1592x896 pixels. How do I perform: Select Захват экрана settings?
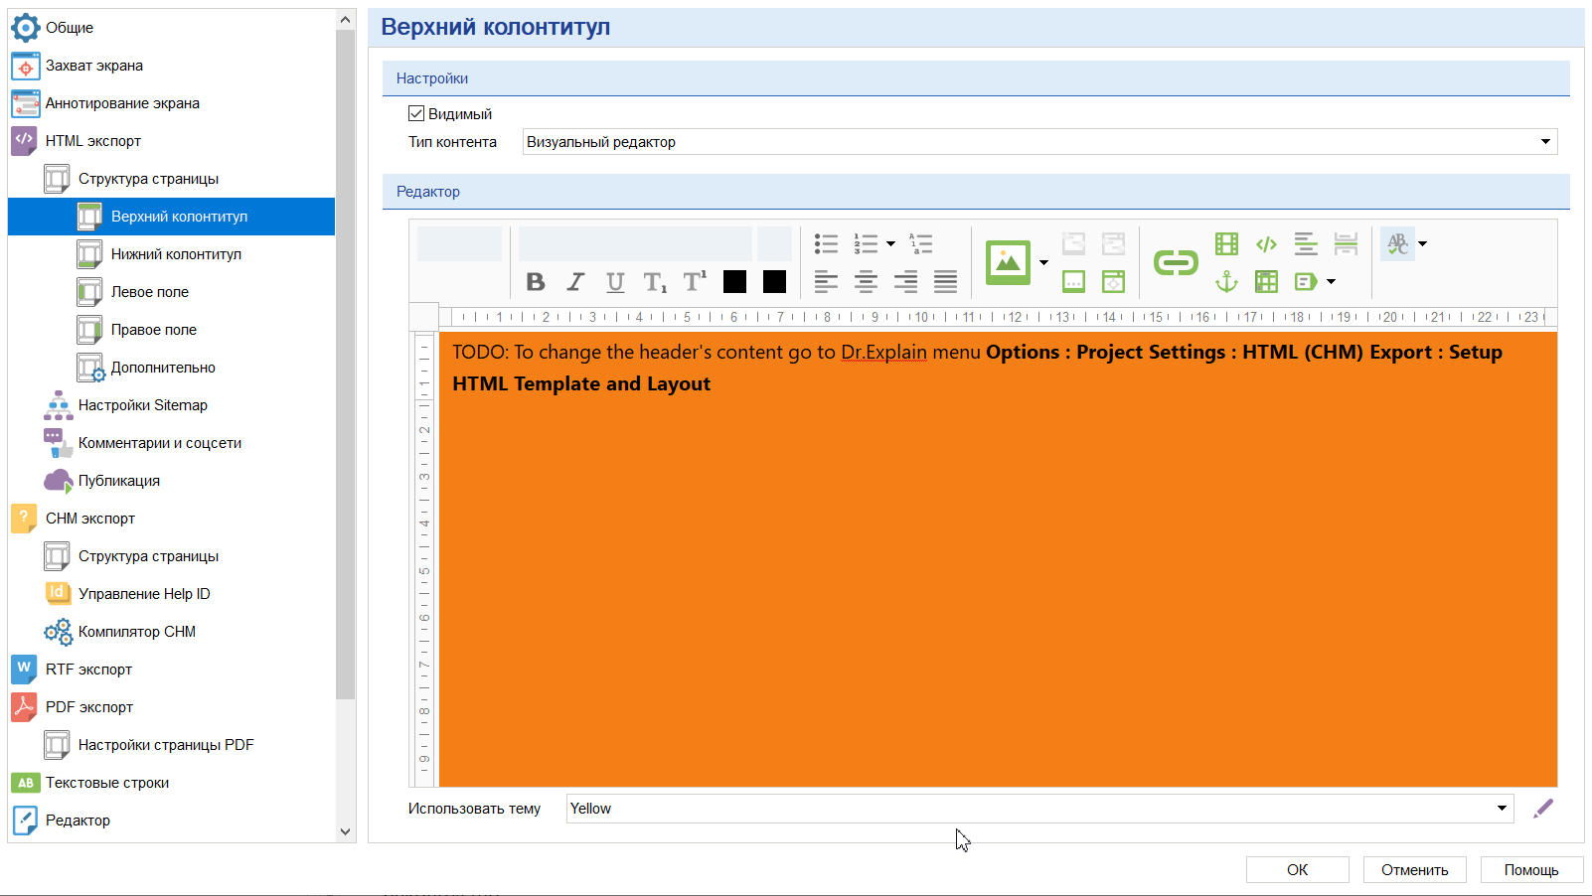click(x=94, y=66)
